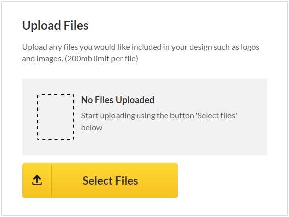Click the 200mb limit per file note
Screen dimensions: 289x217
coord(101,59)
